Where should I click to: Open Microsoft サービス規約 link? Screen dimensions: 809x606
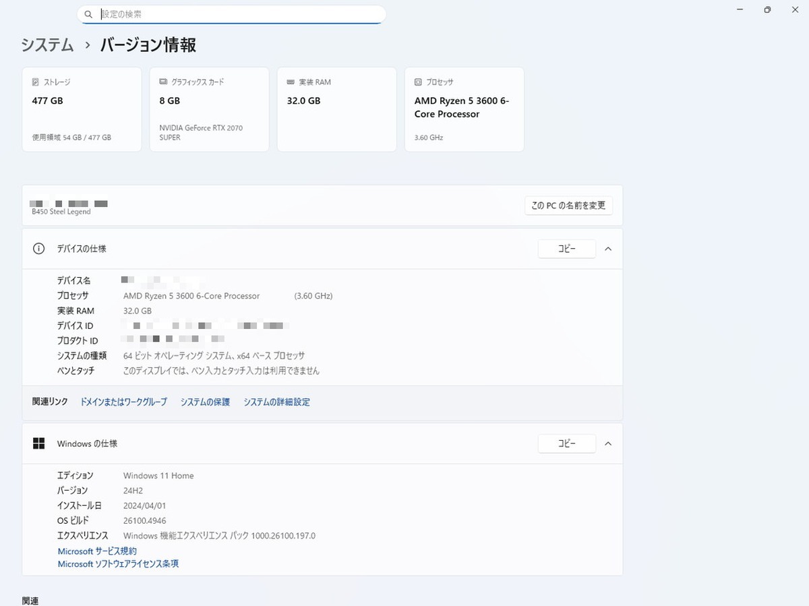(x=97, y=551)
